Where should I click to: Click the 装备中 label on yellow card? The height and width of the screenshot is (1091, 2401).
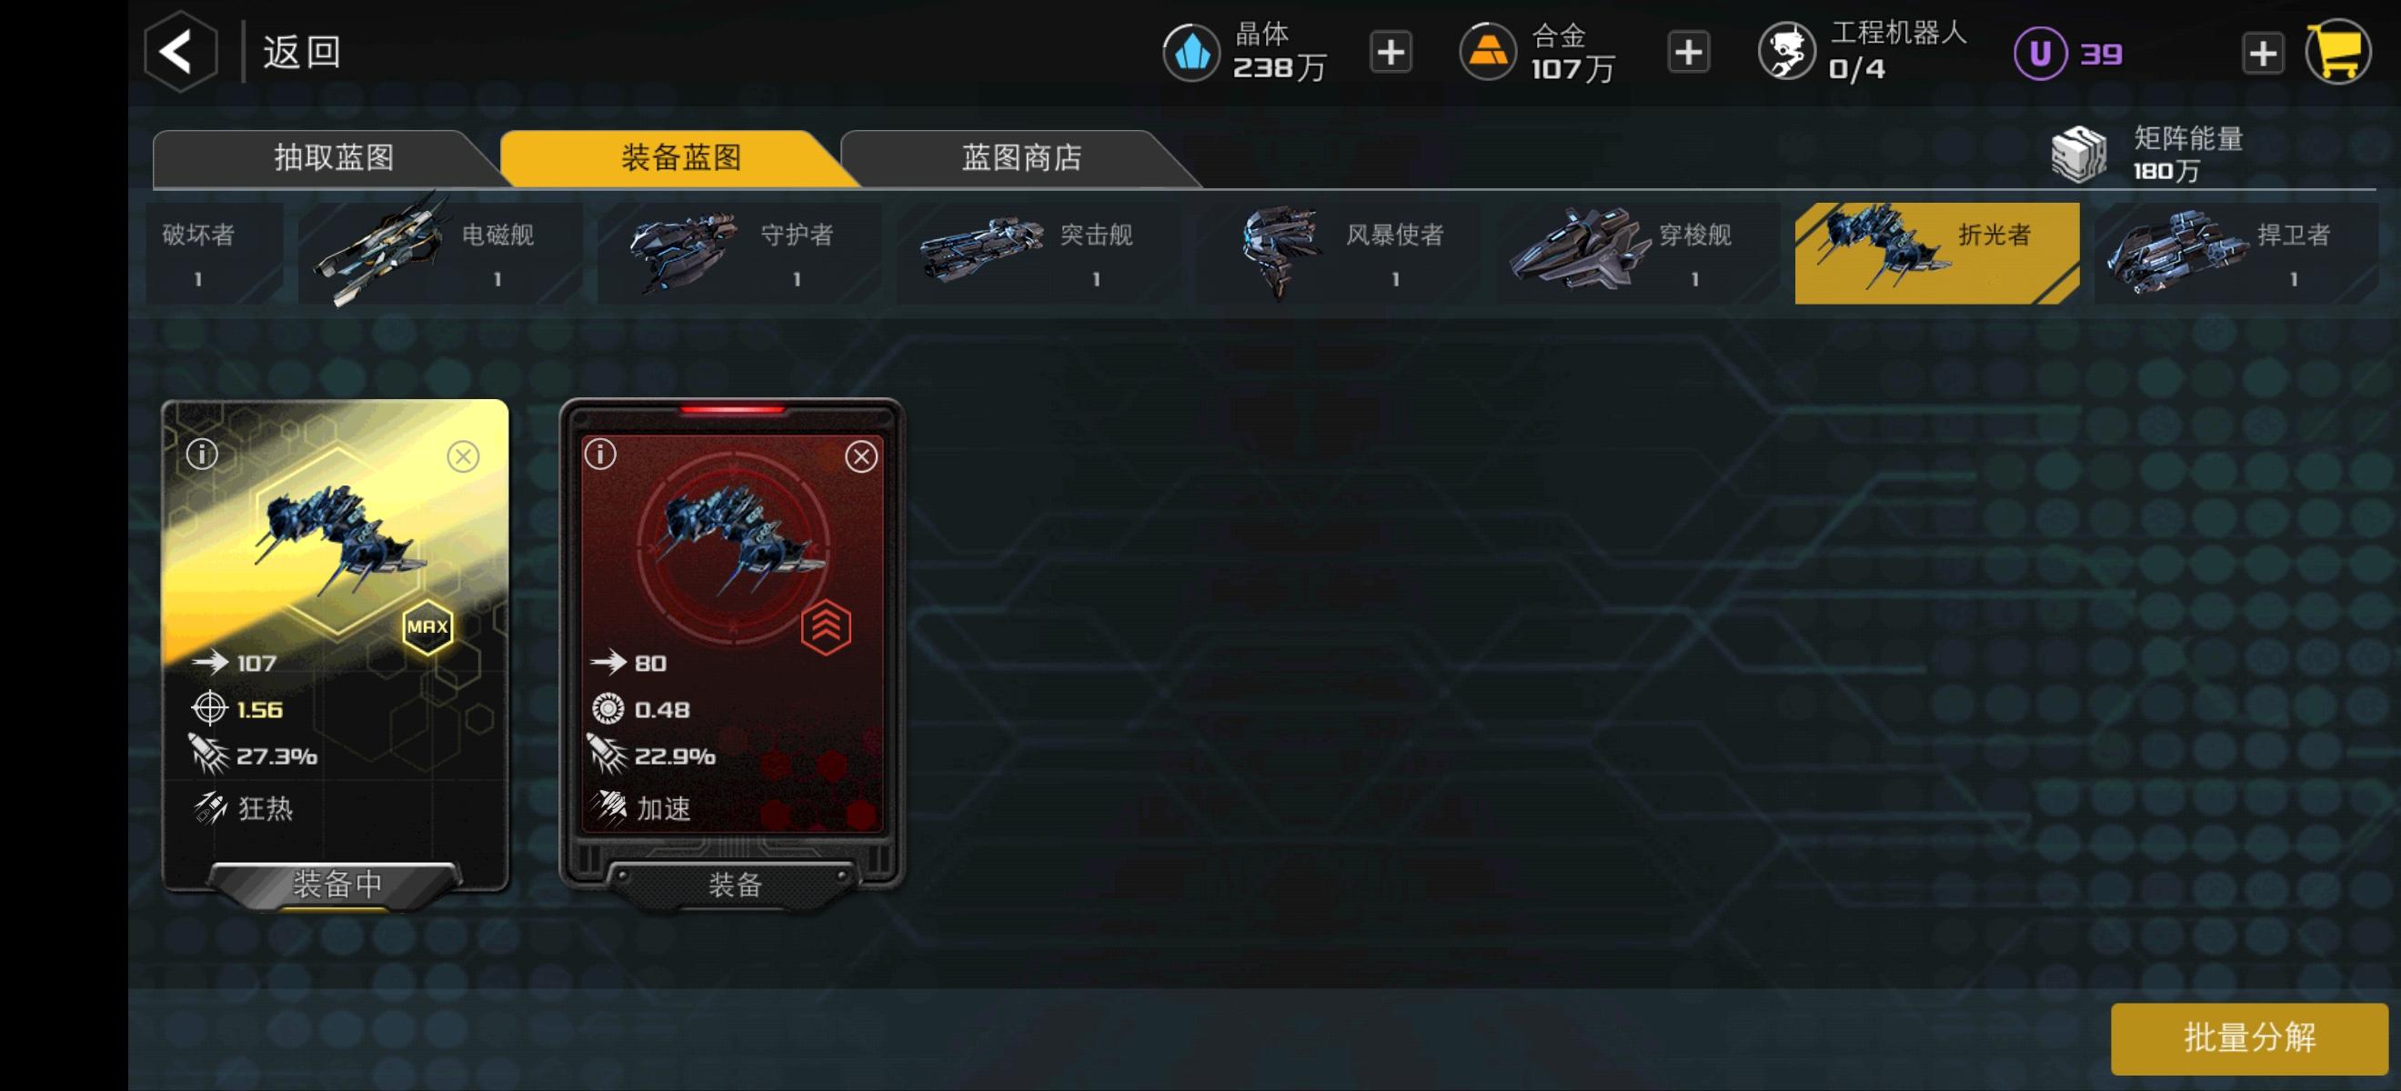[x=337, y=883]
